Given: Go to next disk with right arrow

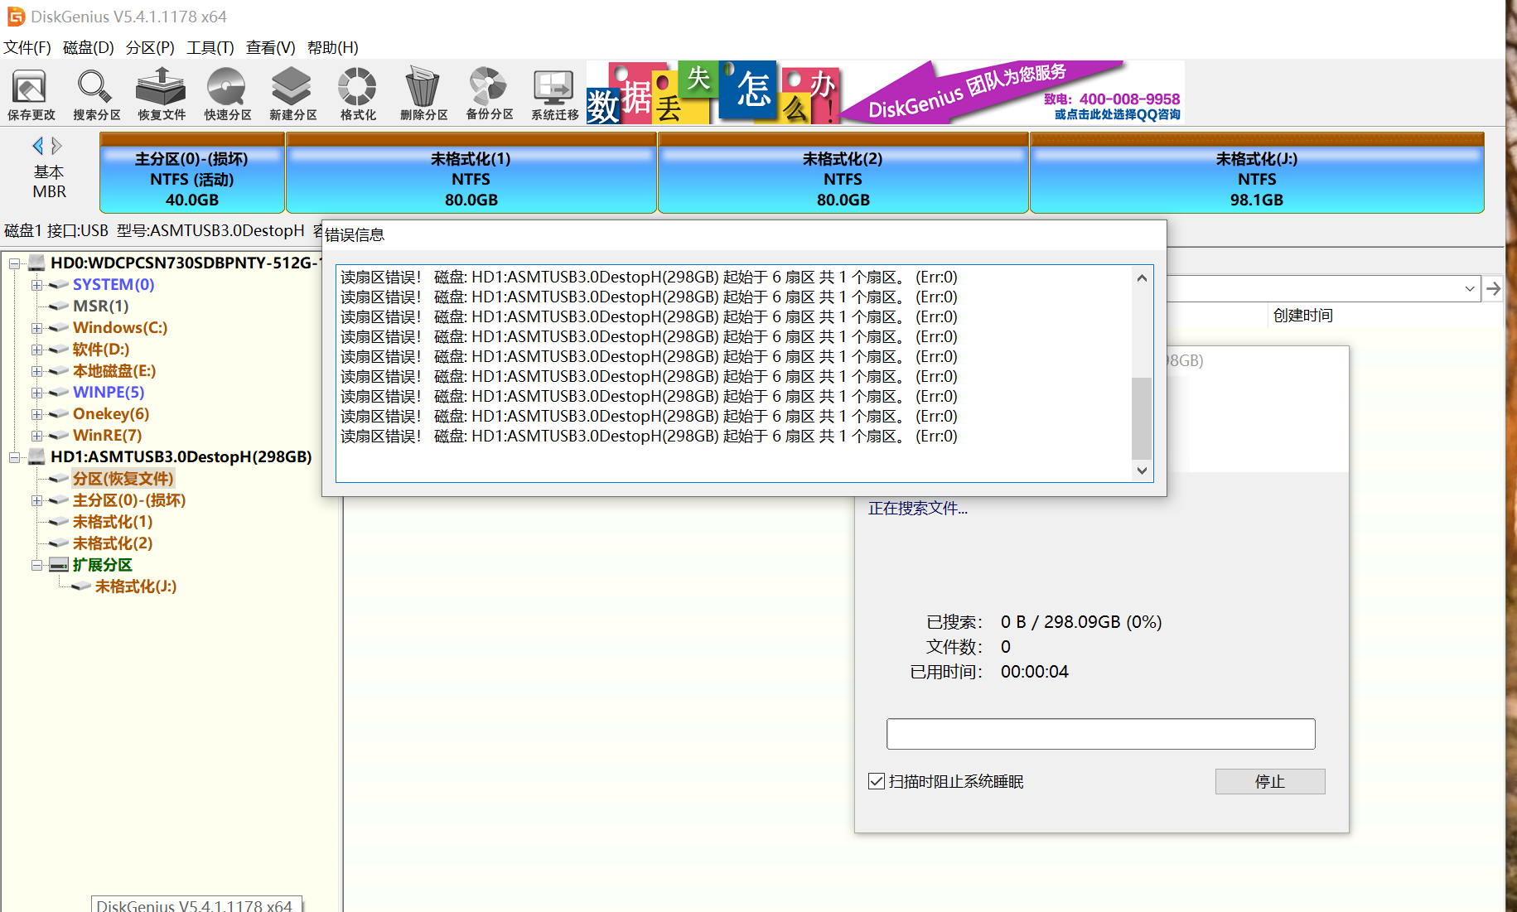Looking at the screenshot, I should (56, 146).
